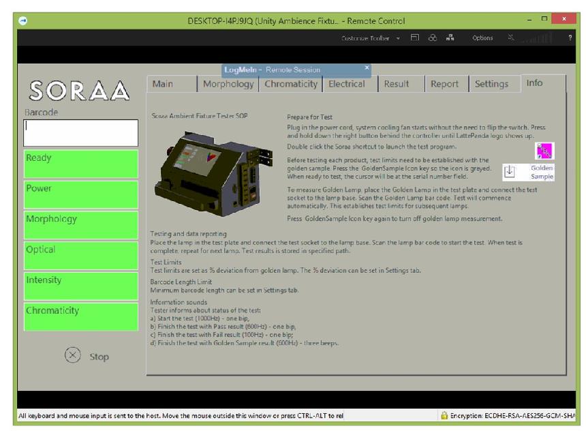Screen dimensions: 586x431
Task: Close the LogMeIn Remote Session banner
Action: [x=367, y=68]
